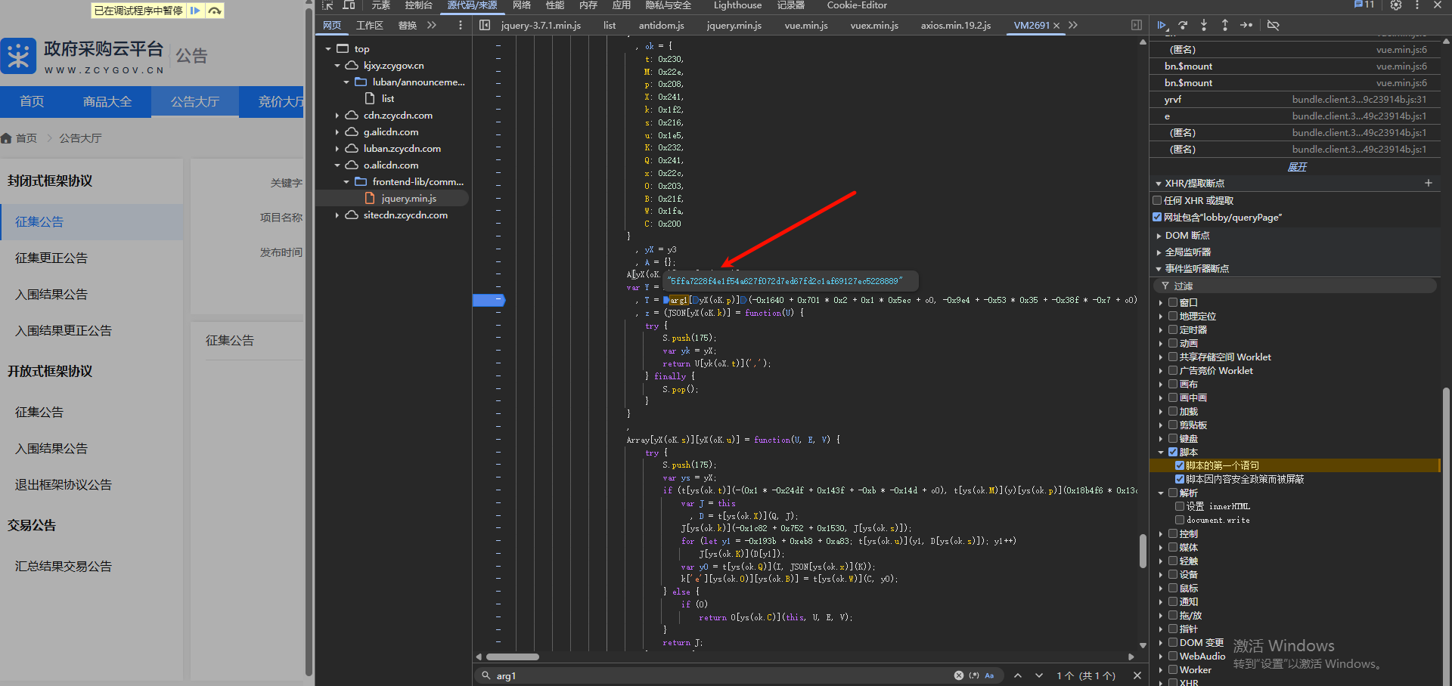Open the issues counter showing 11

[x=1364, y=5]
